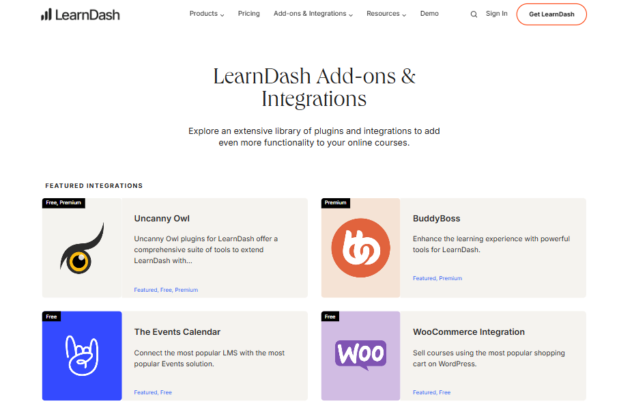Click the Free badge on Events Calendar card
The width and height of the screenshot is (632, 408).
(x=51, y=316)
